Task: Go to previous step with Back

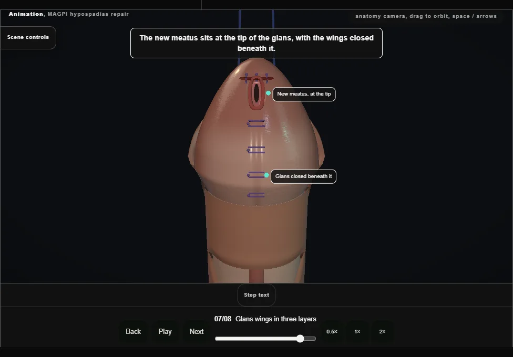Action: (133, 331)
